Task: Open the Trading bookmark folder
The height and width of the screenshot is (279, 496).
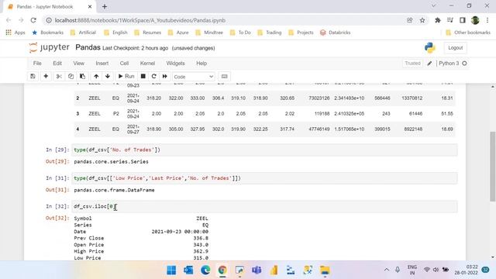Action: tap(269, 33)
